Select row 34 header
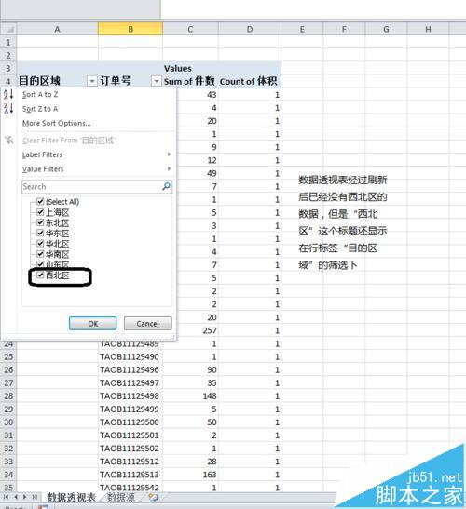The width and height of the screenshot is (466, 509). click(x=8, y=475)
